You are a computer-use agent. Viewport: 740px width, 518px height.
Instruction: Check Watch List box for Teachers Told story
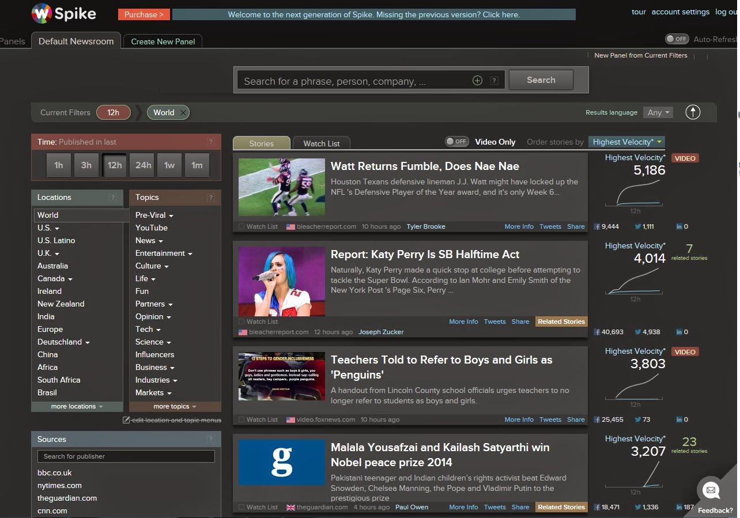pos(241,420)
